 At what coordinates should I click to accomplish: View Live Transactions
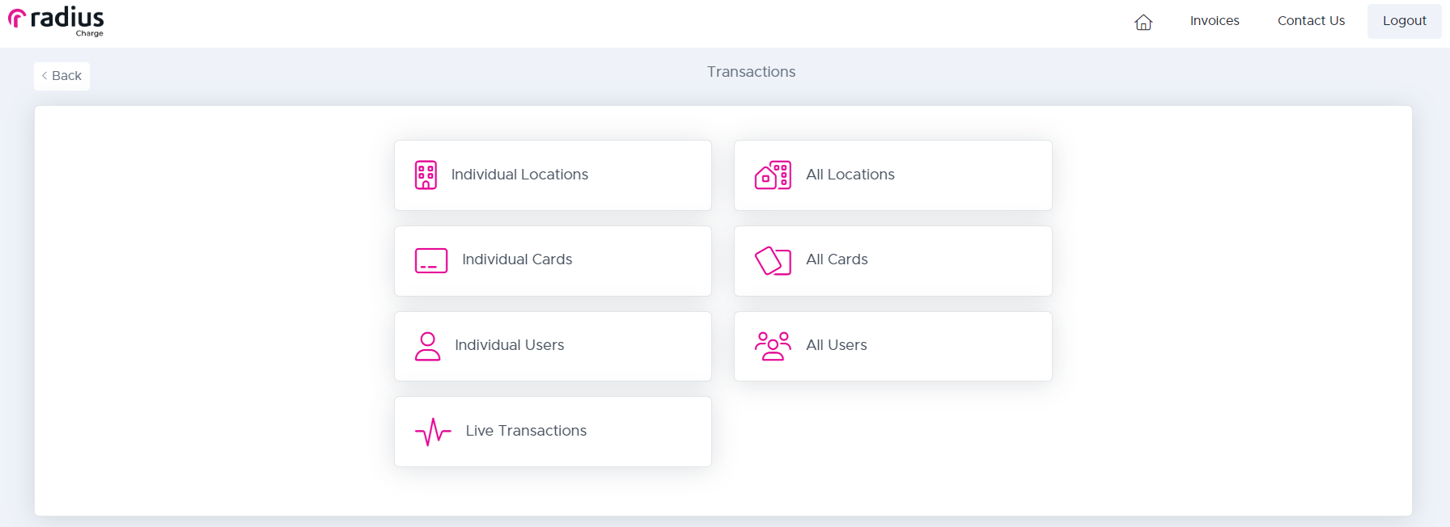tap(553, 432)
